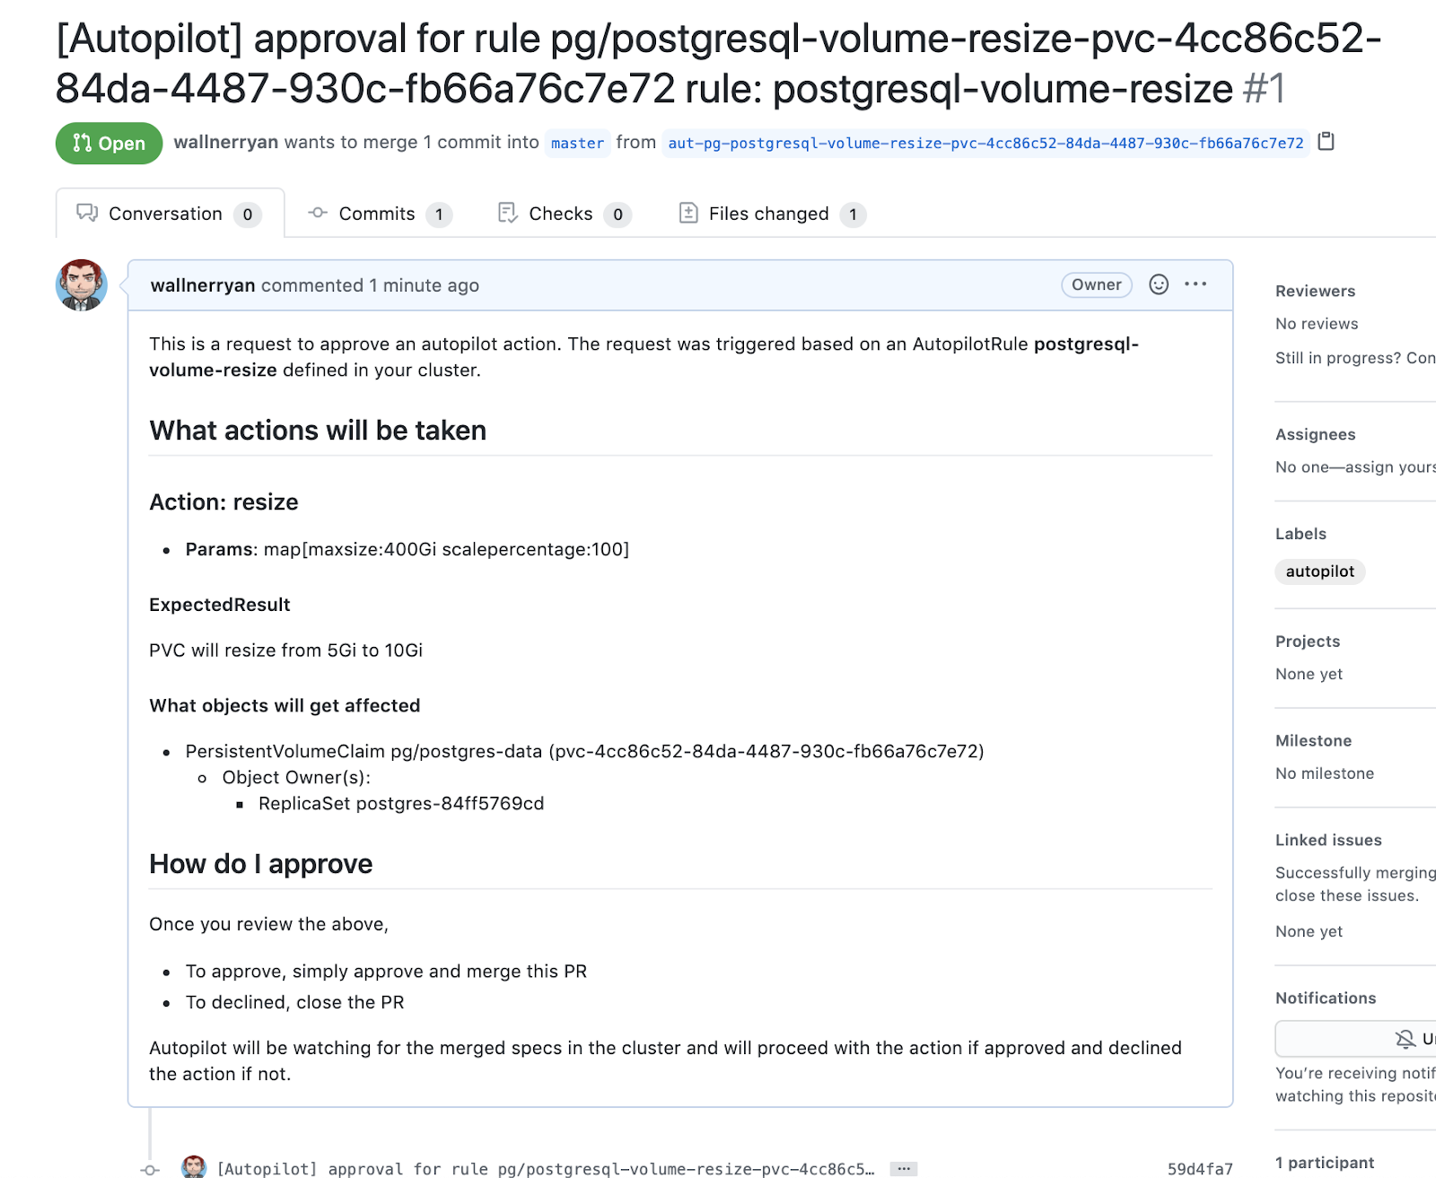Click the bell icon in Notifications

pos(1405,1039)
